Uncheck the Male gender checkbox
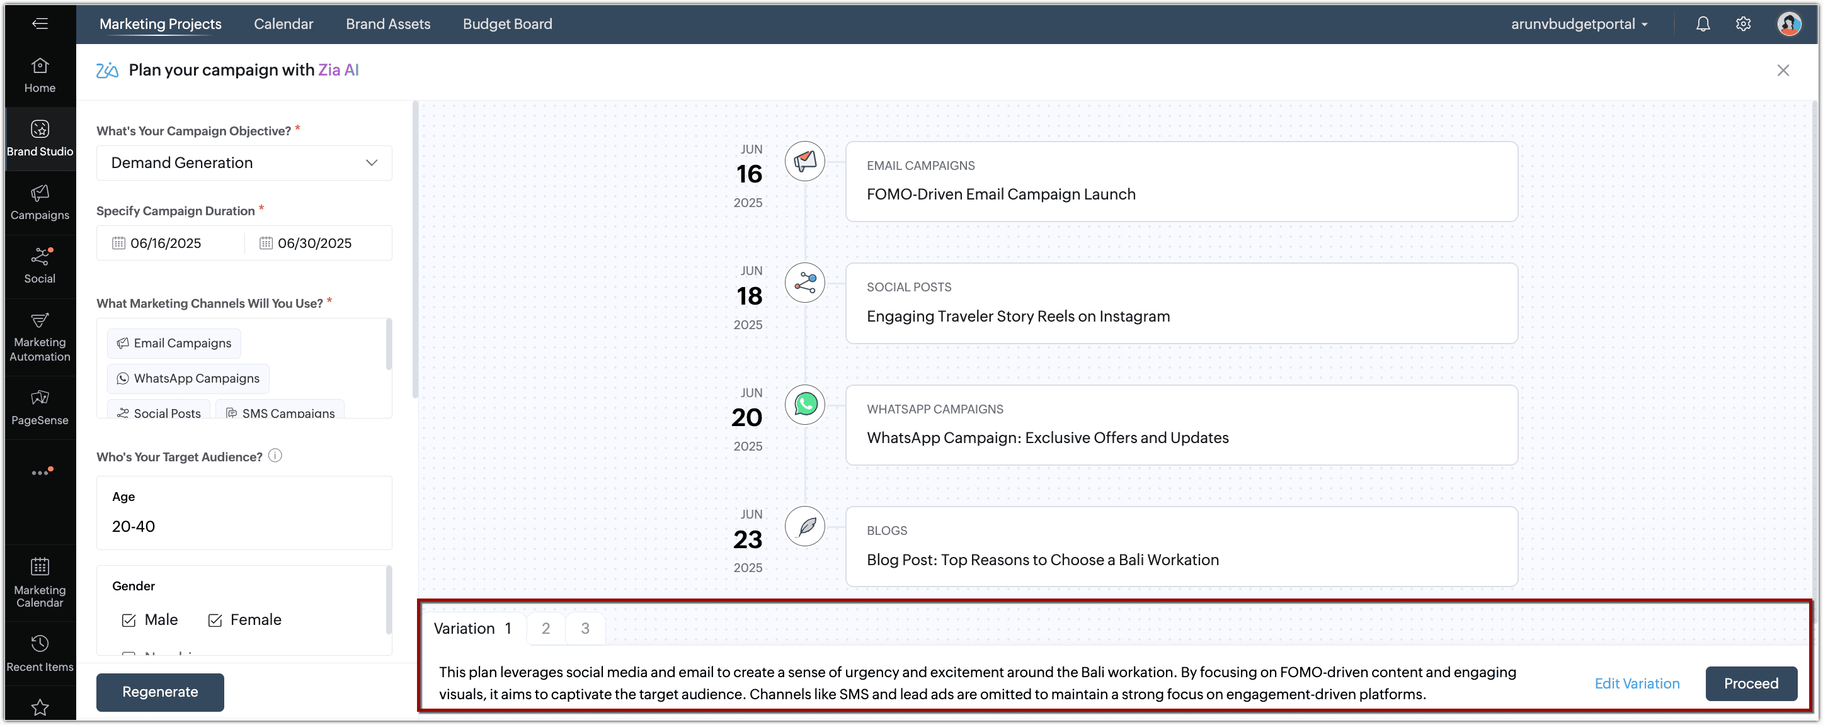 129,621
